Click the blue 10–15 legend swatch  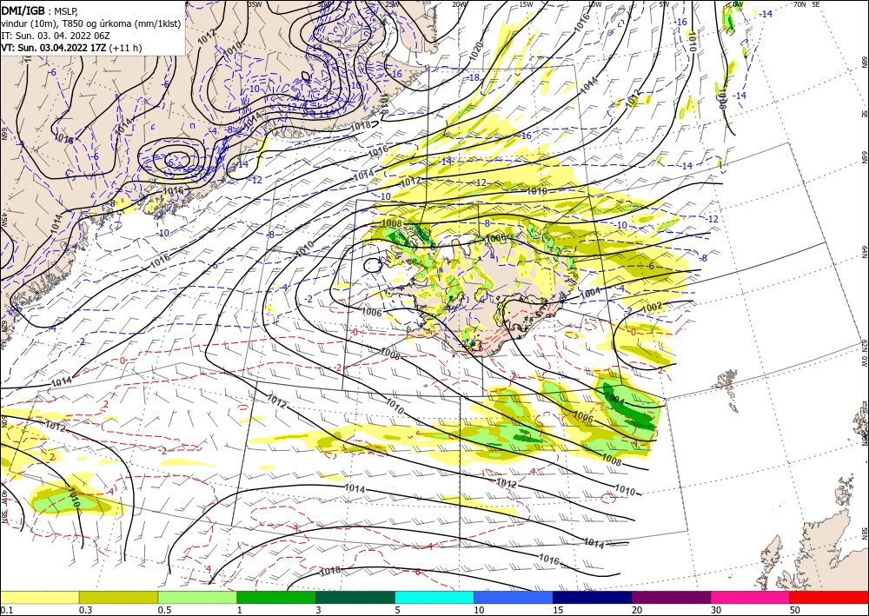pos(514,597)
